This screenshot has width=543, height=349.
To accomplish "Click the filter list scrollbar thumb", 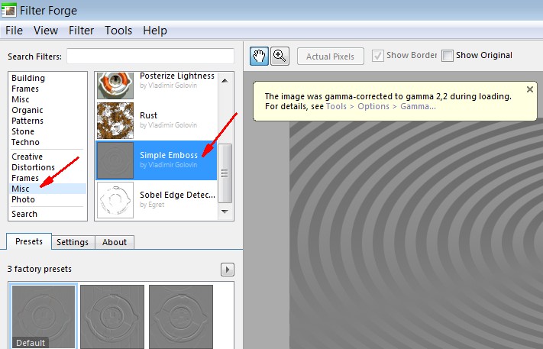I will pos(225,173).
